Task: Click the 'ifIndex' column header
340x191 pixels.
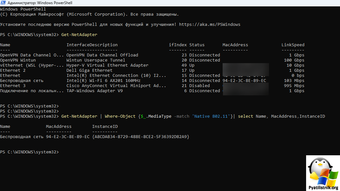Action: click(x=178, y=45)
